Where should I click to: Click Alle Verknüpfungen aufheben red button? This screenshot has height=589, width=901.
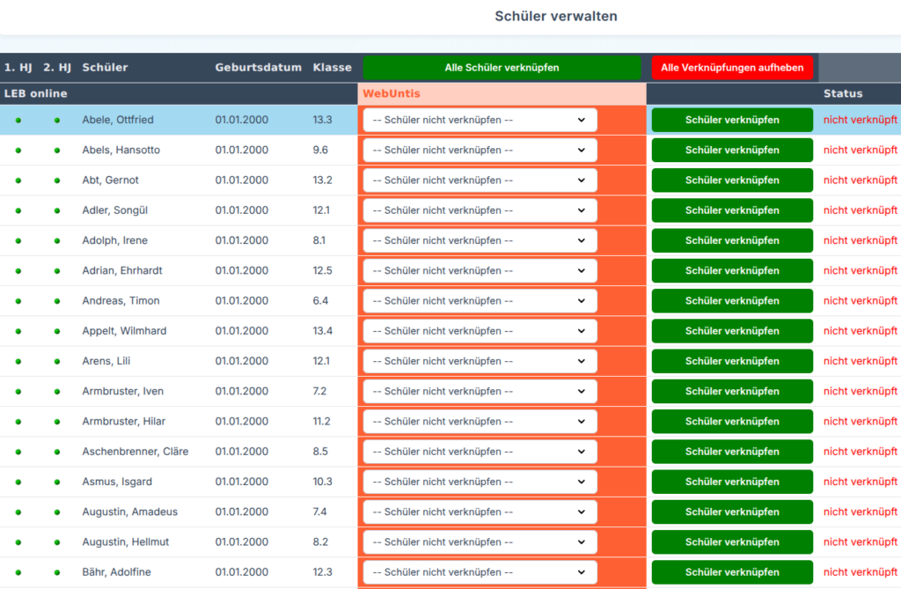pyautogui.click(x=732, y=67)
